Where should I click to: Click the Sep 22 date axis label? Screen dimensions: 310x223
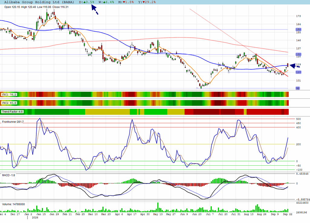tap(288, 214)
